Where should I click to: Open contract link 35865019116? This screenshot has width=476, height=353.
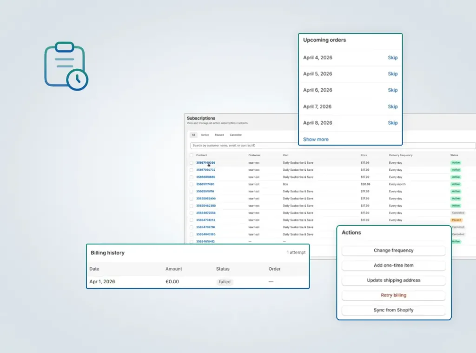tap(205, 192)
